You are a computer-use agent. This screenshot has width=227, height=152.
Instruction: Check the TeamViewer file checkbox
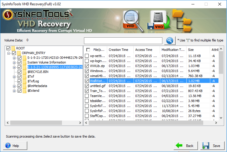[x=87, y=96]
